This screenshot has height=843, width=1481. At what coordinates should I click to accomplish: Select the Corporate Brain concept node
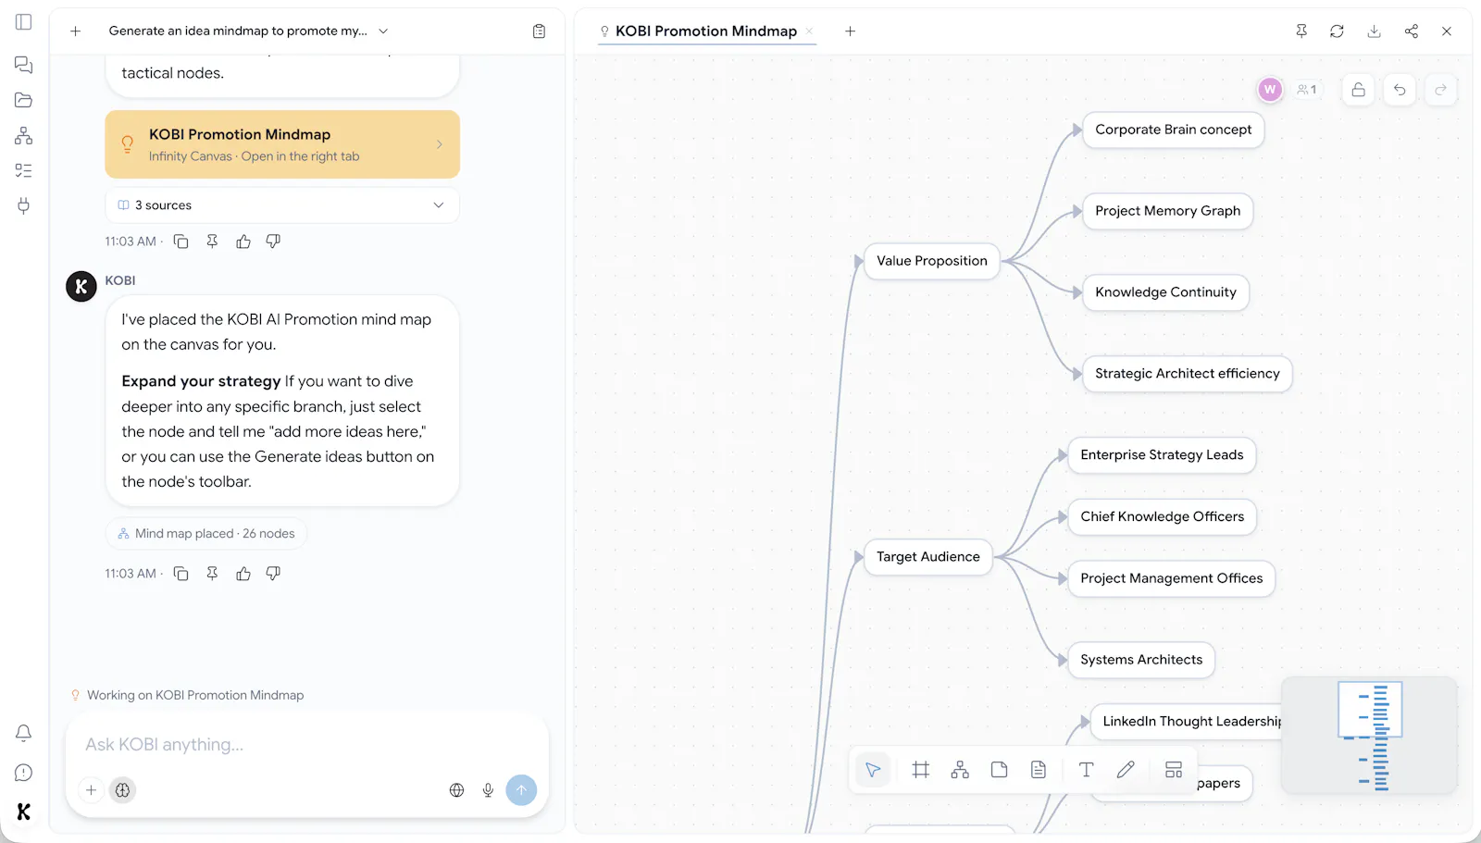pyautogui.click(x=1174, y=130)
